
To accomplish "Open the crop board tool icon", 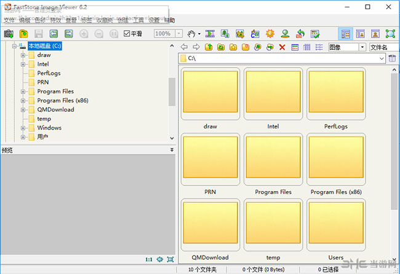I will point(240,34).
